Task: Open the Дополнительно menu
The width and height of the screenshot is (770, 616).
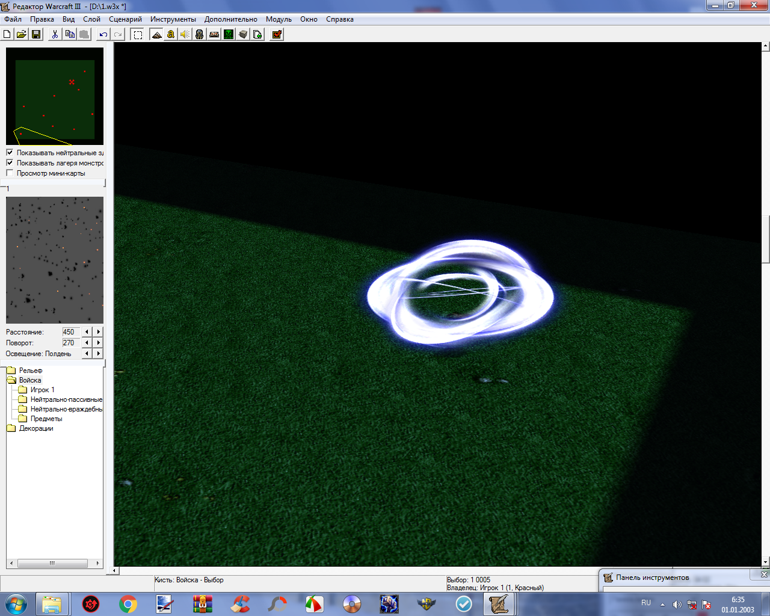Action: pyautogui.click(x=231, y=19)
